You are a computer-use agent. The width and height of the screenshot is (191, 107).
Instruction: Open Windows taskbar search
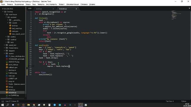coord(8,105)
